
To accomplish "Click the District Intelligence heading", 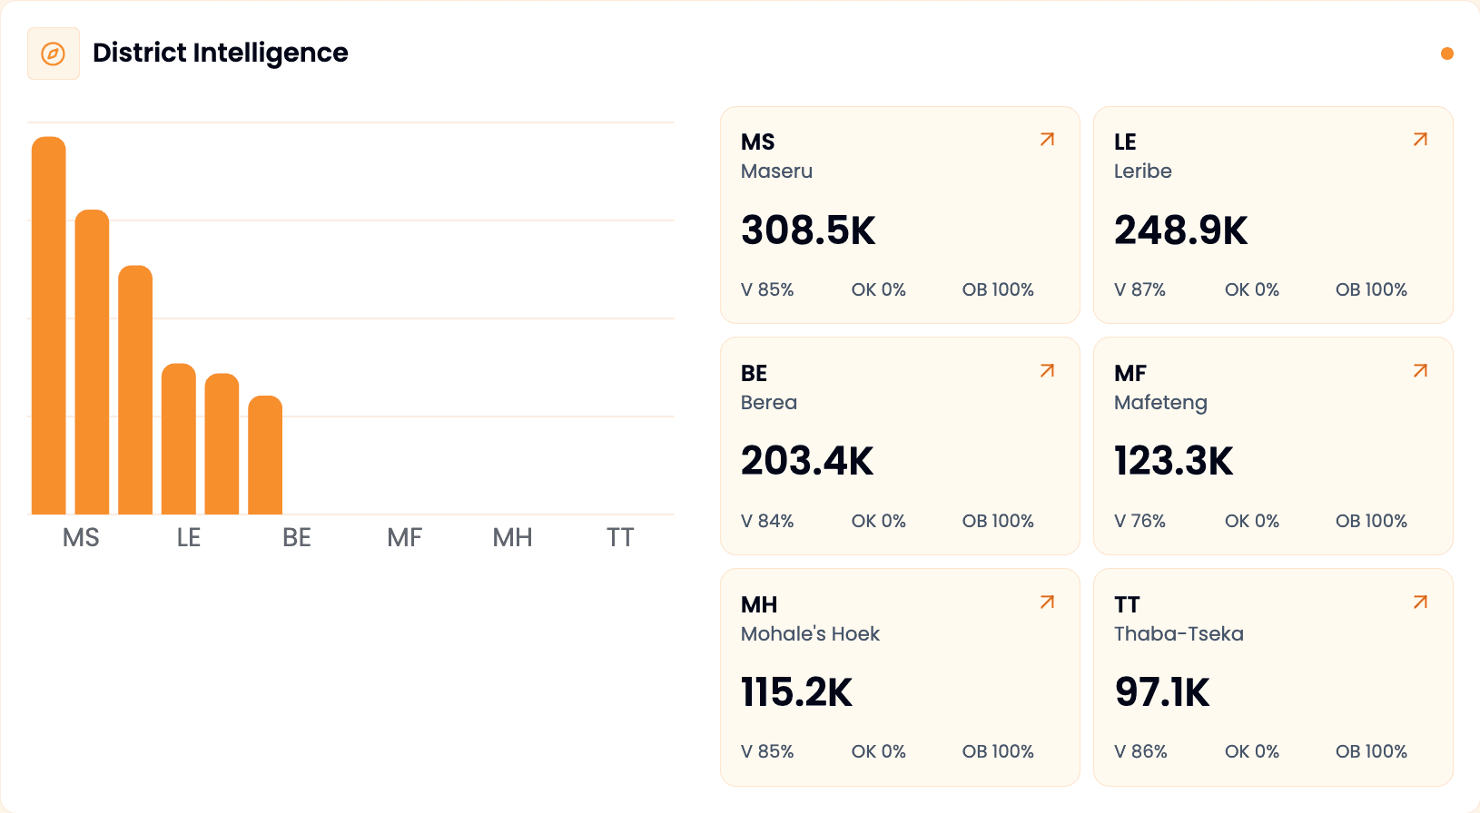I will (x=221, y=54).
